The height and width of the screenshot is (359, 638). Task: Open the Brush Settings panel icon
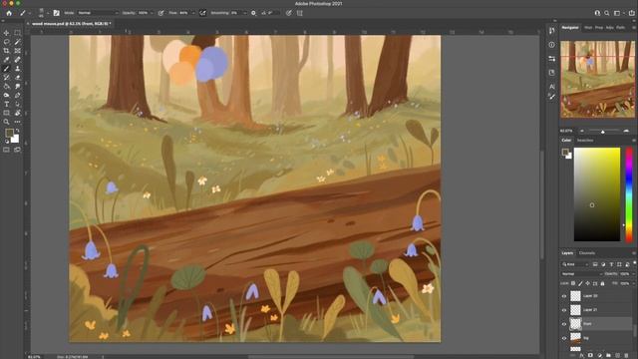click(56, 13)
